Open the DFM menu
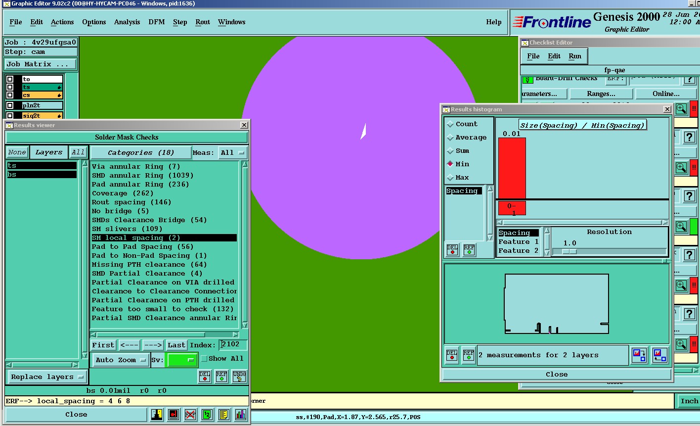The height and width of the screenshot is (426, 700). tap(157, 22)
